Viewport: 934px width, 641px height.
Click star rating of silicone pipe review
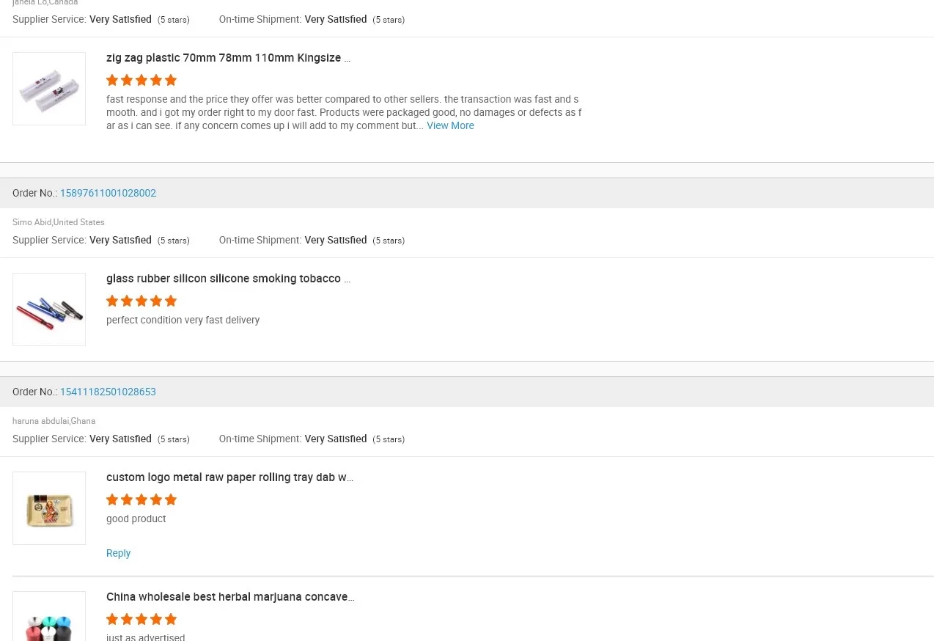[141, 301]
